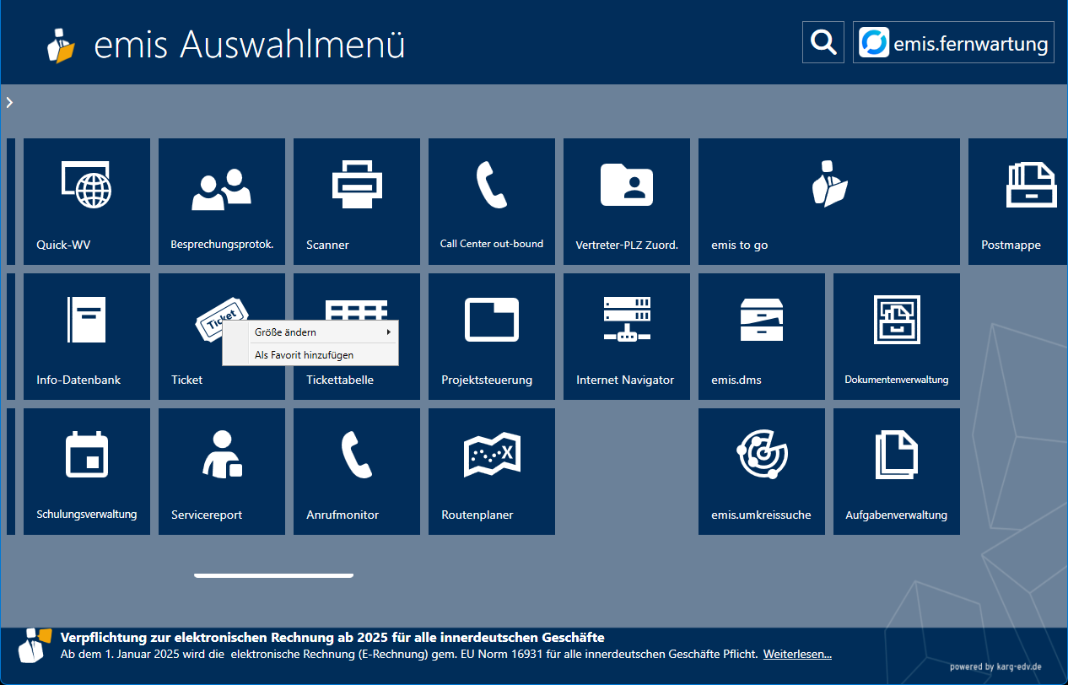Launch the Routenplaner tile
Viewport: 1068px width, 685px height.
coord(492,472)
